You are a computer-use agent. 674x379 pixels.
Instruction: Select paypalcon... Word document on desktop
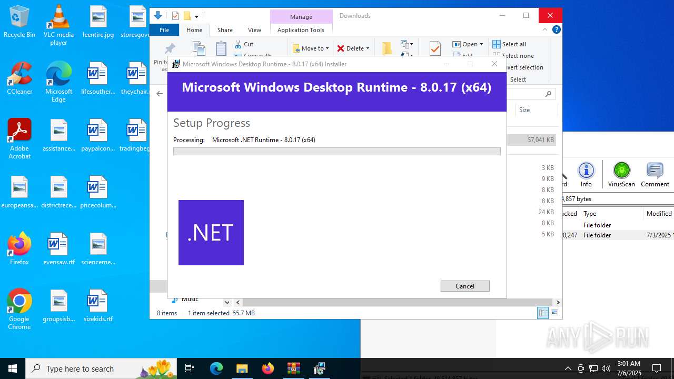[98, 136]
